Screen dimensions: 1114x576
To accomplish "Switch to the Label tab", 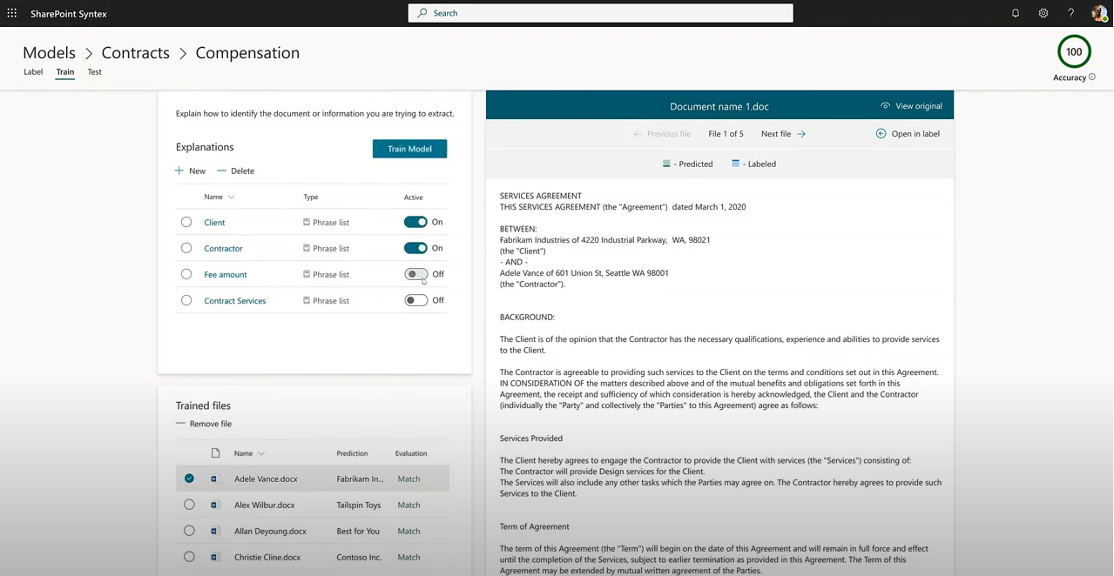I will point(33,72).
